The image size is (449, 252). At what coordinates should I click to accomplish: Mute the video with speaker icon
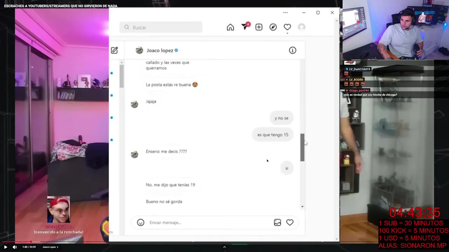[15, 247]
